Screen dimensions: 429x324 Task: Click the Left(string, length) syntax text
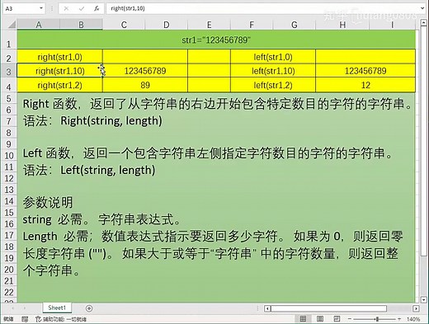point(108,170)
